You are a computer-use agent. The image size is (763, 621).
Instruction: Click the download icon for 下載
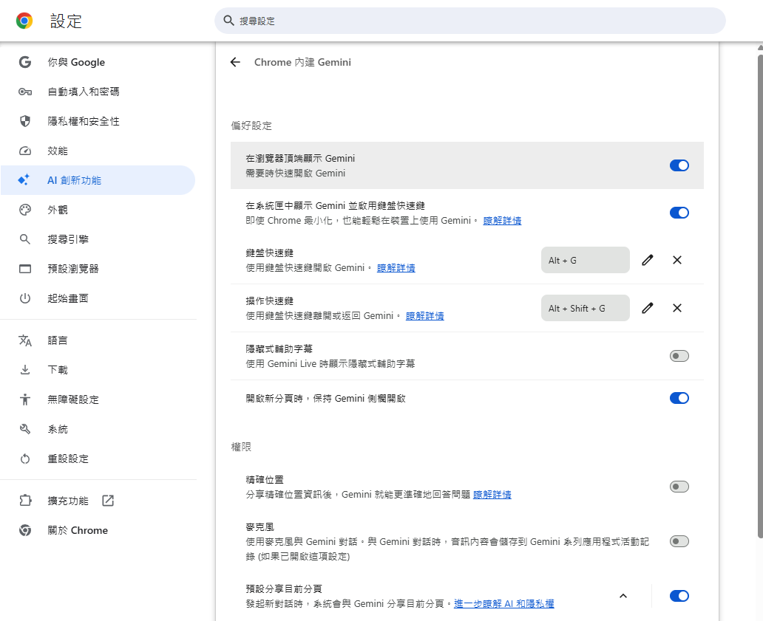click(x=25, y=370)
